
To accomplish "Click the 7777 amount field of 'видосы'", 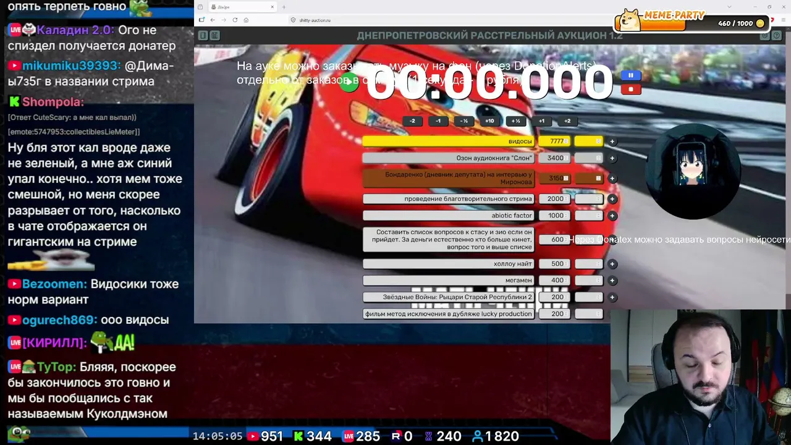I will click(x=555, y=142).
